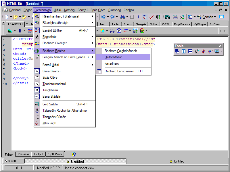Click the binoculars find icon in toolbar
Screen dimensions: 230x172
point(122,17)
